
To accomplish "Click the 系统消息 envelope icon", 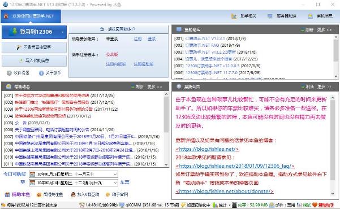I will click(310, 16).
